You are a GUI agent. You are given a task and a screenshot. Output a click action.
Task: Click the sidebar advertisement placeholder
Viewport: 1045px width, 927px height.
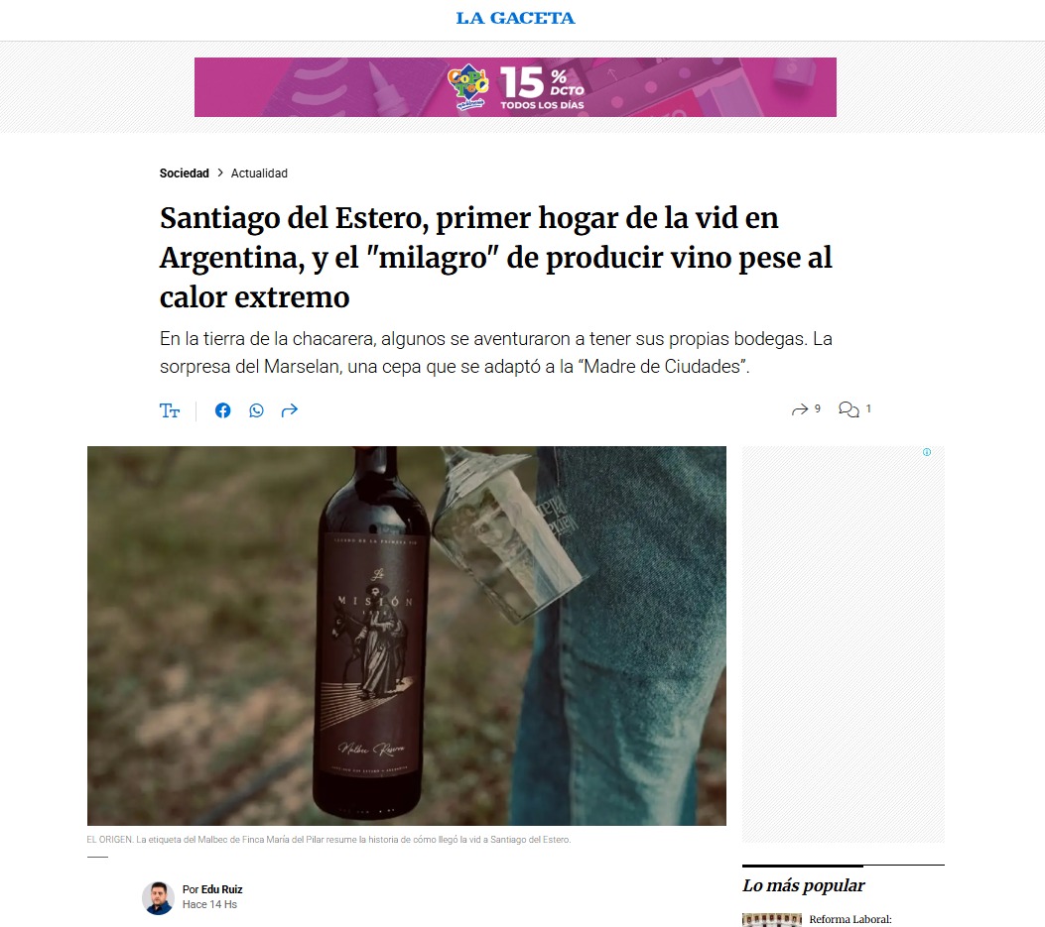pos(844,644)
